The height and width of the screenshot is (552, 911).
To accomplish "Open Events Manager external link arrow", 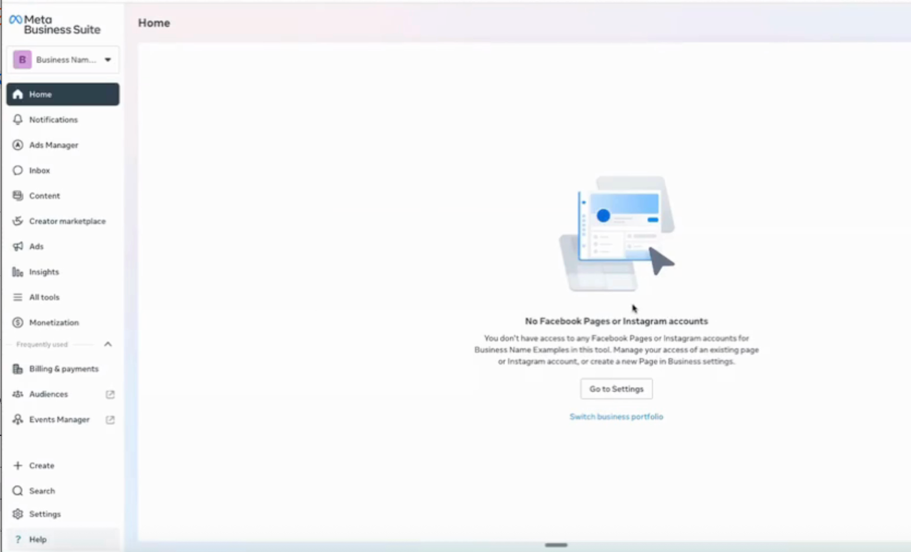I will 110,420.
